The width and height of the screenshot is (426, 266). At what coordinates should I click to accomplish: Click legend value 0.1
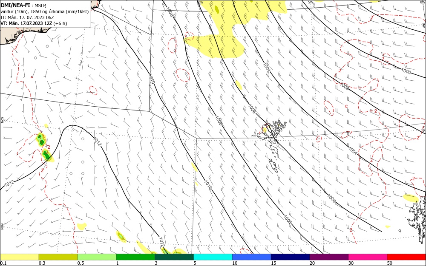tap(3, 263)
